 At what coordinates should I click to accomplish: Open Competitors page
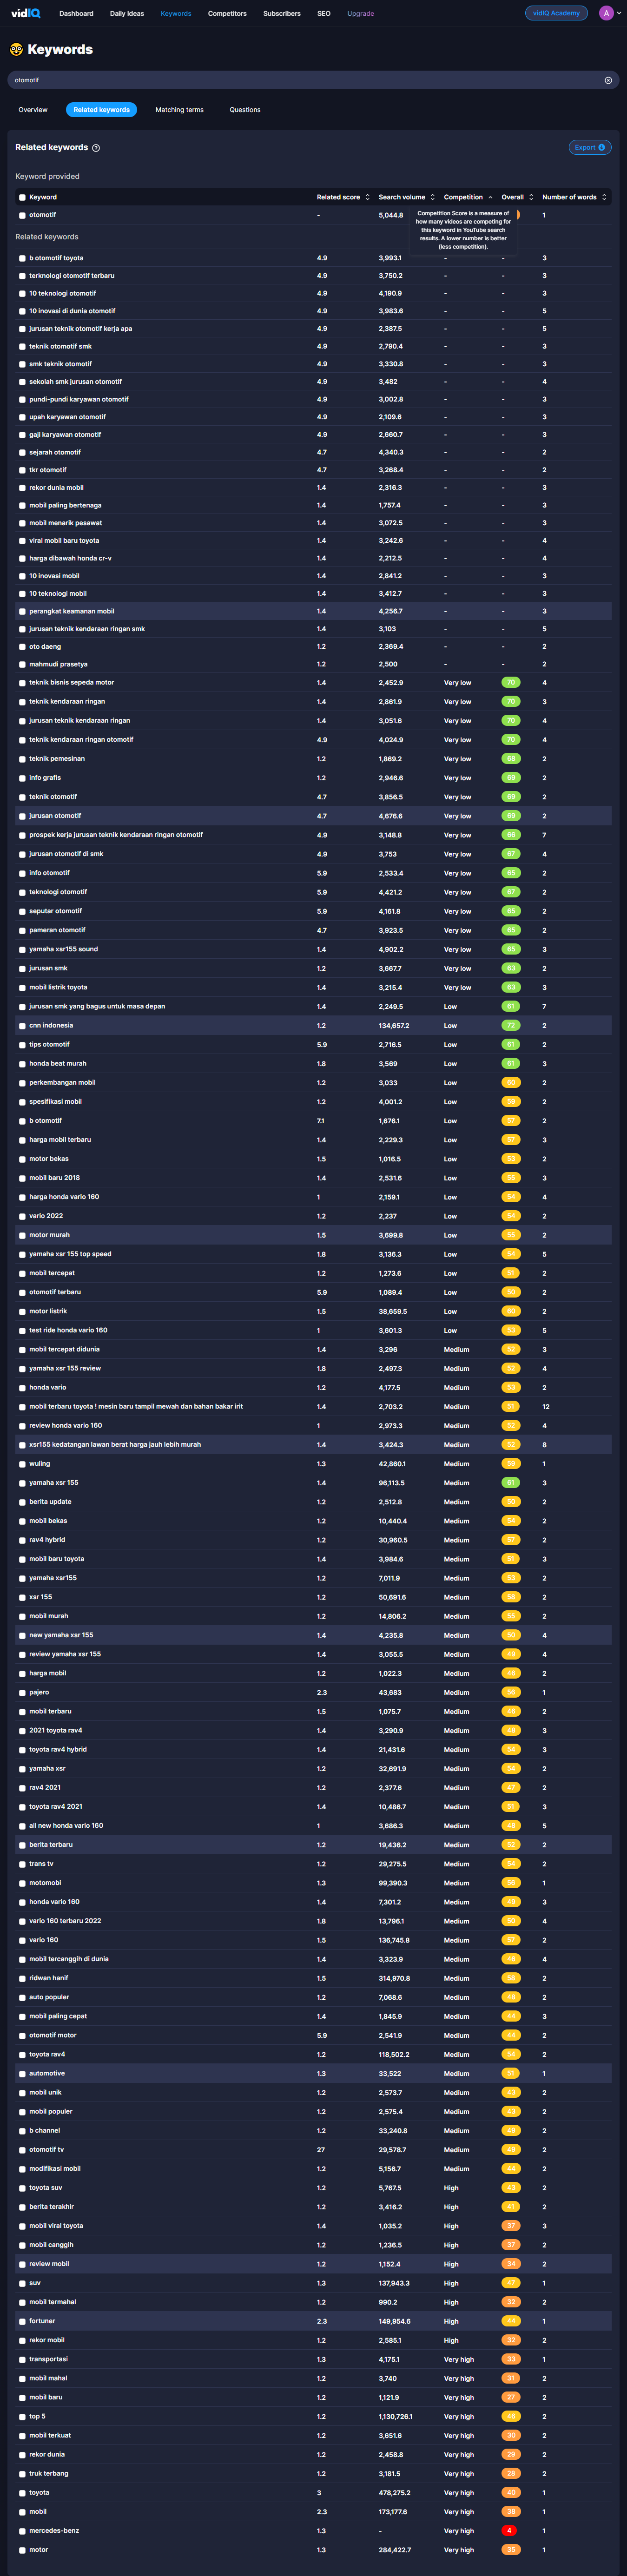[x=227, y=14]
